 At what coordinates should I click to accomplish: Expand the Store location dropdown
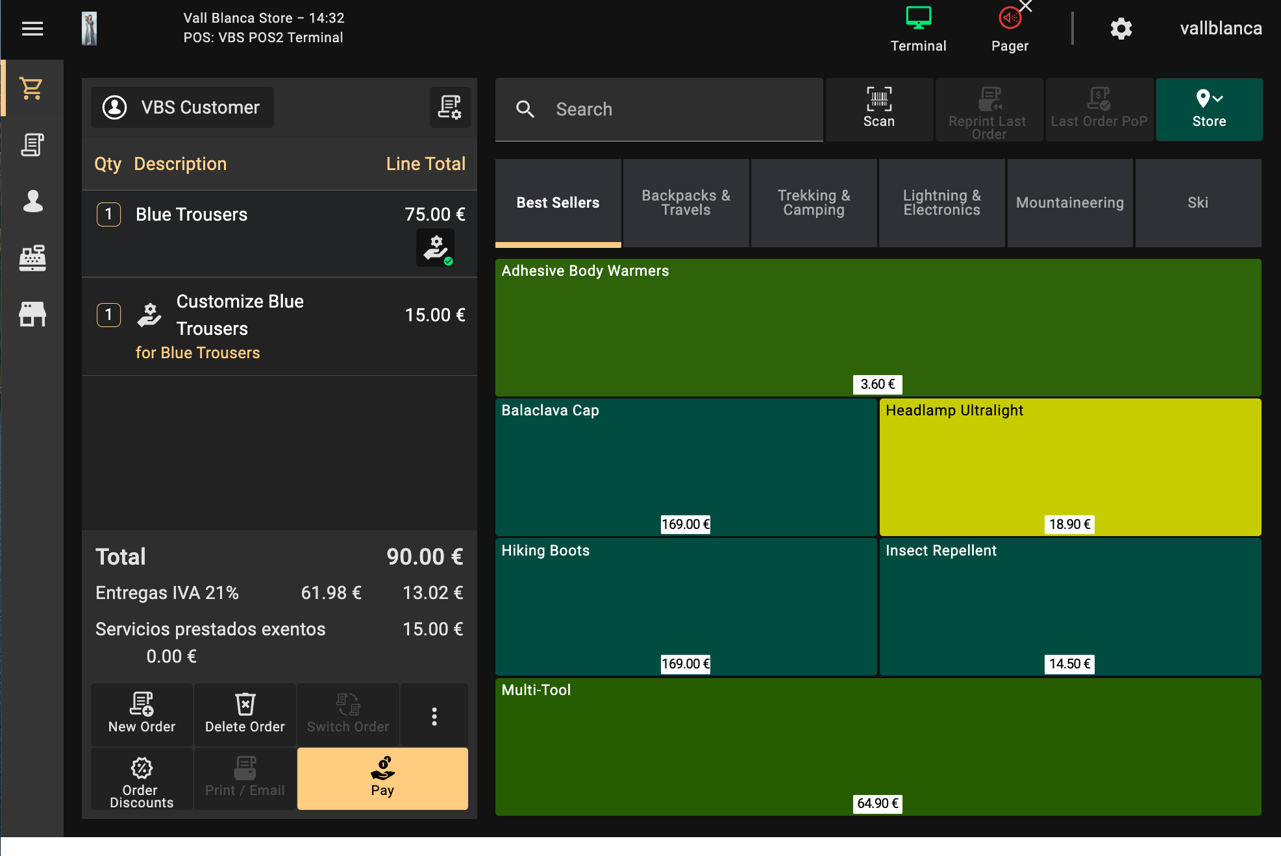[x=1209, y=109]
